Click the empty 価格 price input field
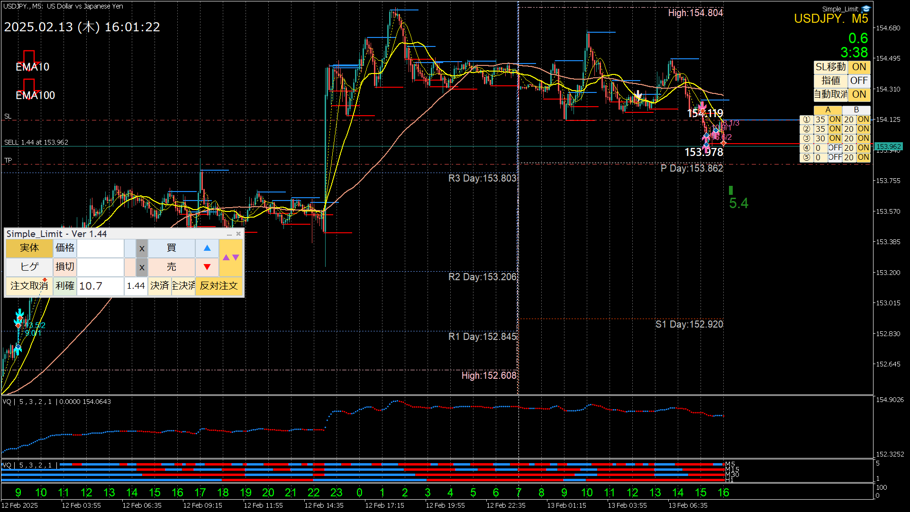Screen dimensions: 910x512 pyautogui.click(x=100, y=248)
